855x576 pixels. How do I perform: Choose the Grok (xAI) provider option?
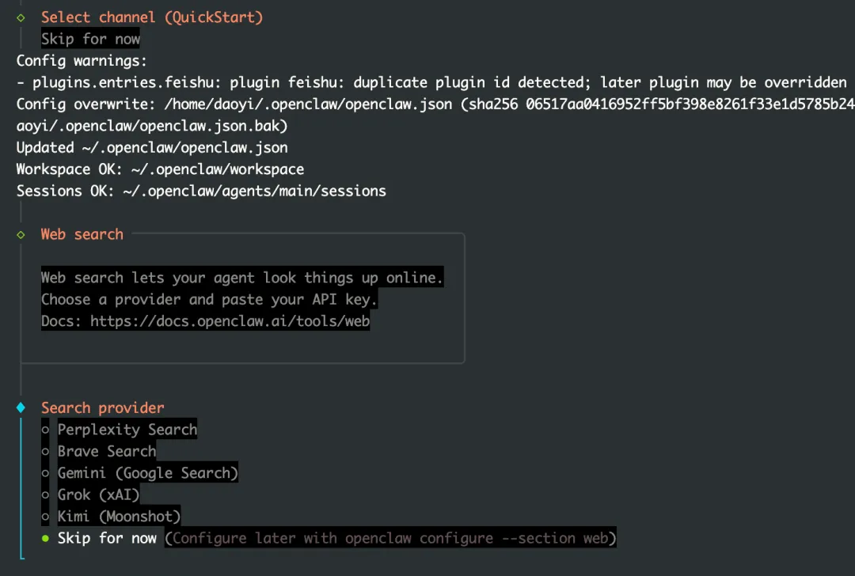90,495
